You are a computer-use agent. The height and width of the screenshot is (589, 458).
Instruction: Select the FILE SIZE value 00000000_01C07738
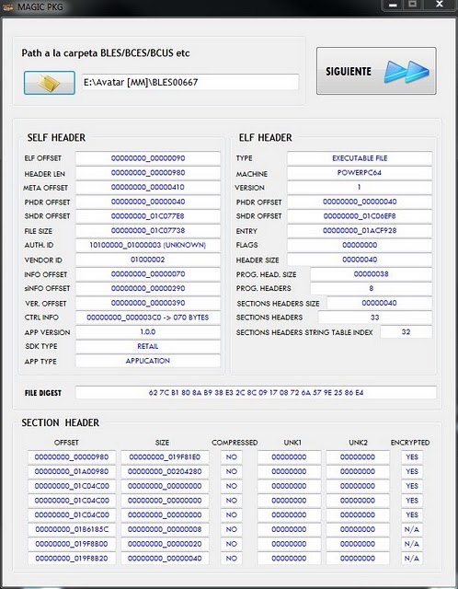[x=148, y=231]
